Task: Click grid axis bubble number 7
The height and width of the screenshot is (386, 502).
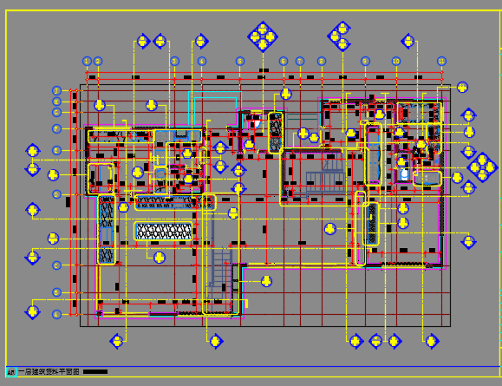Action: (300, 62)
